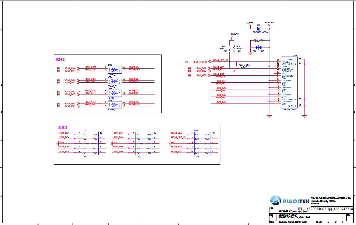This screenshot has height=225, width=356.
Task: Click the HDMI_D1M port label in EMI box
Action: (x=70, y=92)
